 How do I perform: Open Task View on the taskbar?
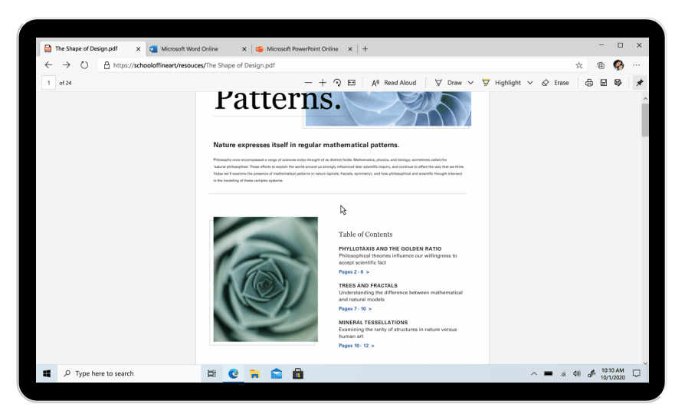click(212, 373)
